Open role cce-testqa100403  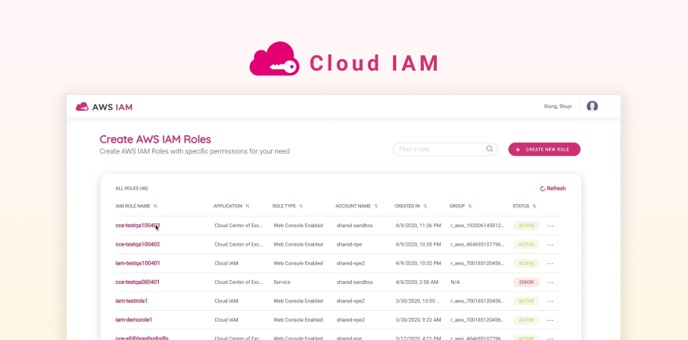[x=137, y=226]
